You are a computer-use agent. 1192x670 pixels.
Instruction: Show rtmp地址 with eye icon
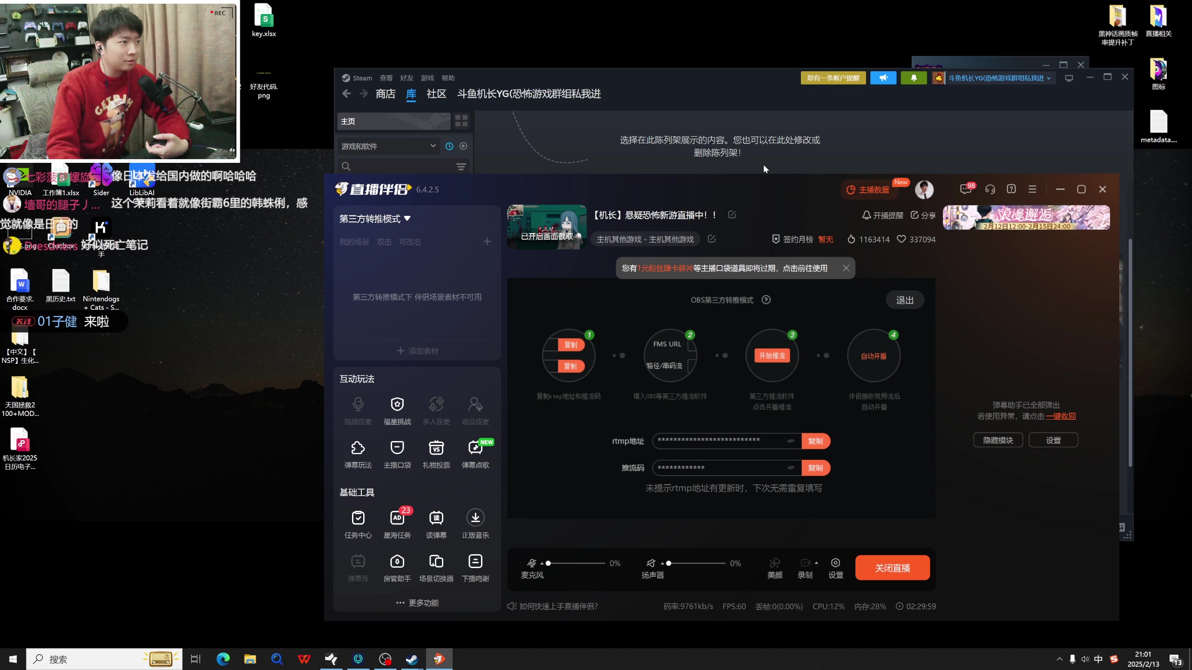[x=791, y=441]
